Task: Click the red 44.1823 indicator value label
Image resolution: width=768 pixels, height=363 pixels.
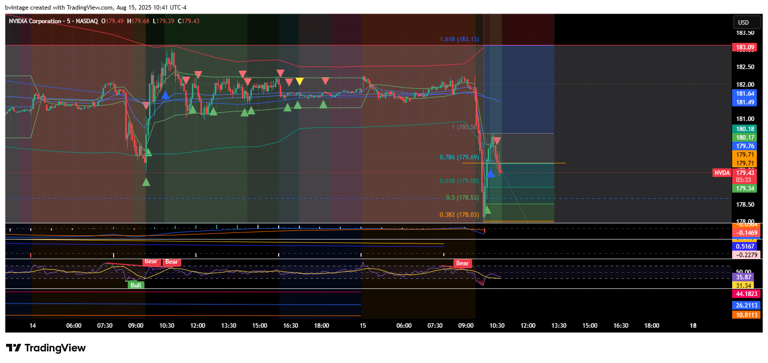Action: [745, 293]
